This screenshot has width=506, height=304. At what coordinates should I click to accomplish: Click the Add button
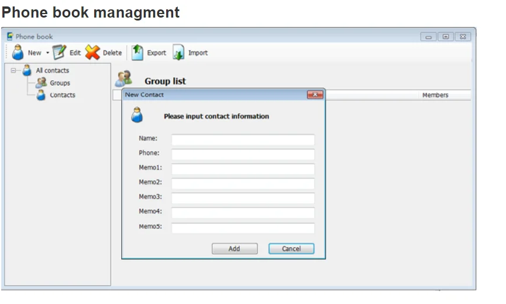click(x=235, y=248)
